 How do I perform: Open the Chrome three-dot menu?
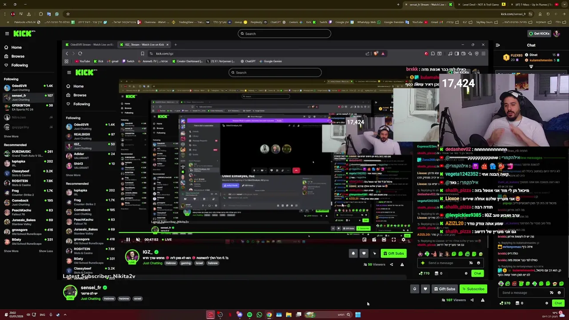tap(5, 14)
